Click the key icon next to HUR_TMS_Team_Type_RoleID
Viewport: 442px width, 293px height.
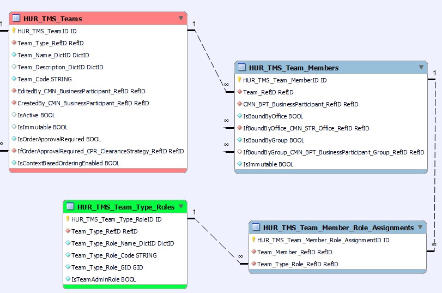coord(68,219)
